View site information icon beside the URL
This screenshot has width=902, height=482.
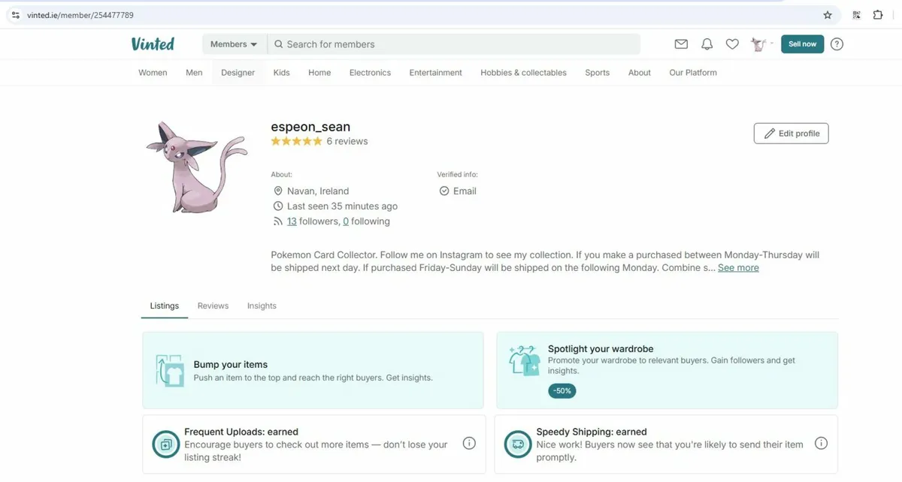click(x=15, y=15)
